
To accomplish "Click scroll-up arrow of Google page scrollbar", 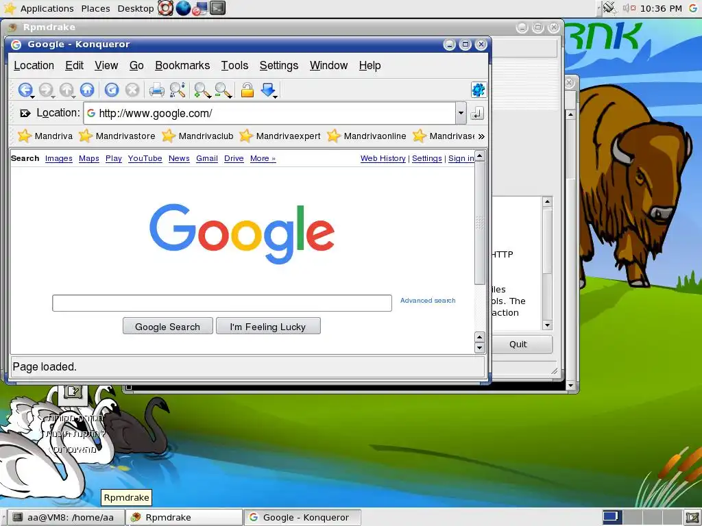I will point(479,156).
